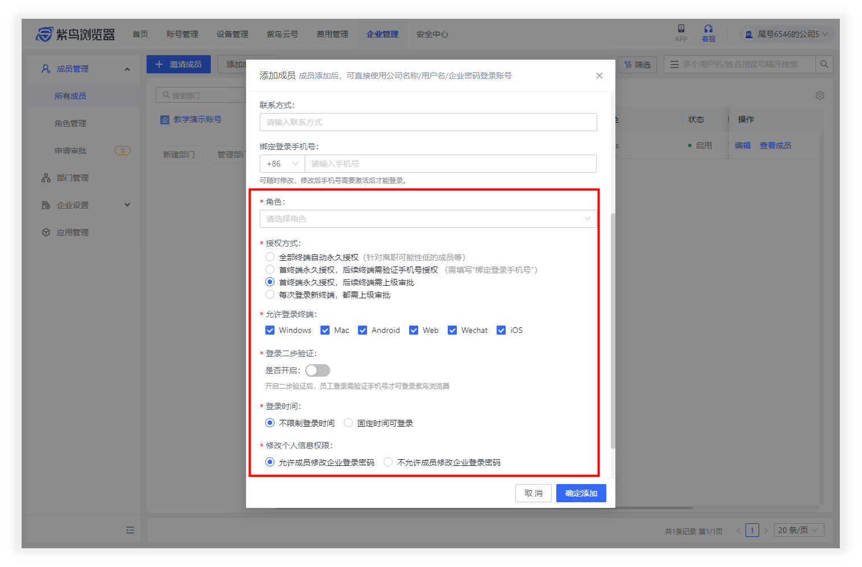Screen dimensions: 862x567
Task: Open table column settings gear icon
Action: tap(819, 95)
